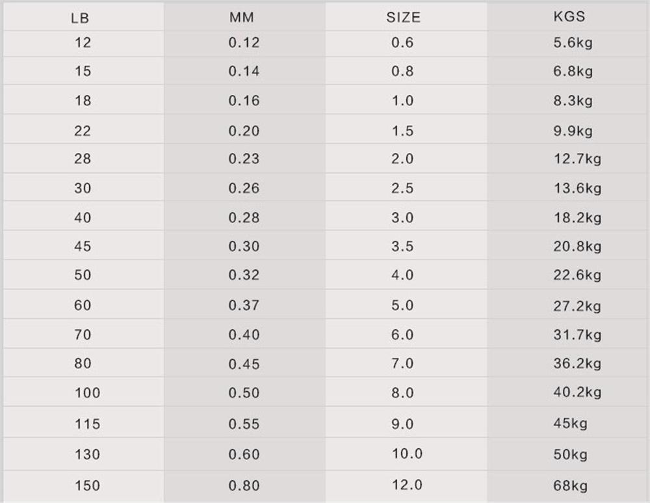Screen dimensions: 650x503
Task: Click the 0.23 diameter cell
Action: (x=244, y=159)
